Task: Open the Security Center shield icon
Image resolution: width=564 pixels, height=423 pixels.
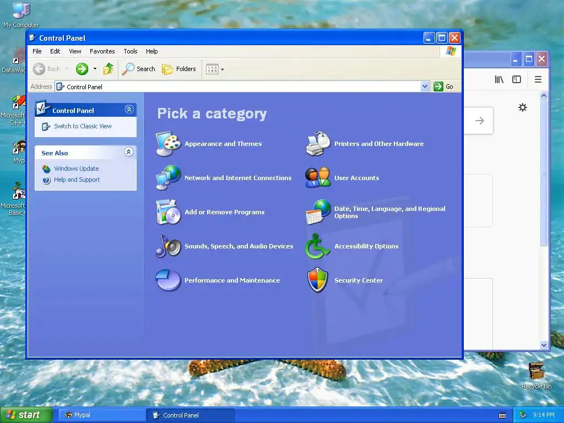Action: click(x=318, y=280)
